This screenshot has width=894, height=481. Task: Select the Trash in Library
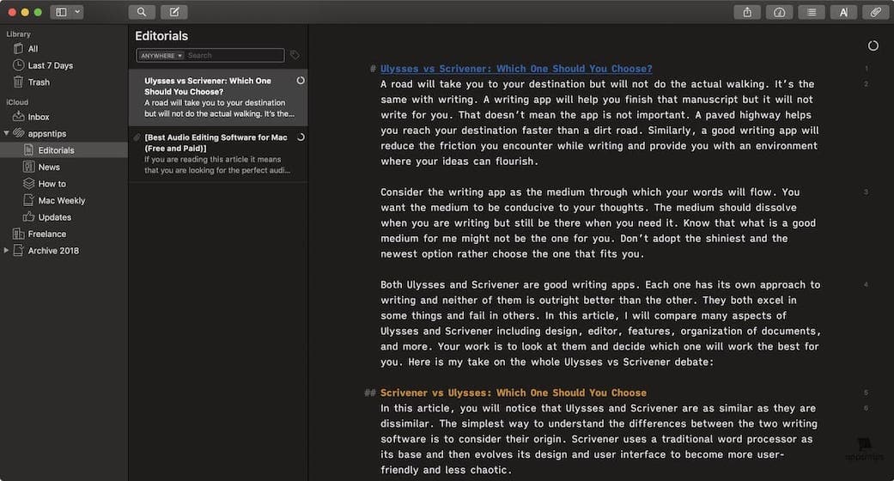pos(39,82)
